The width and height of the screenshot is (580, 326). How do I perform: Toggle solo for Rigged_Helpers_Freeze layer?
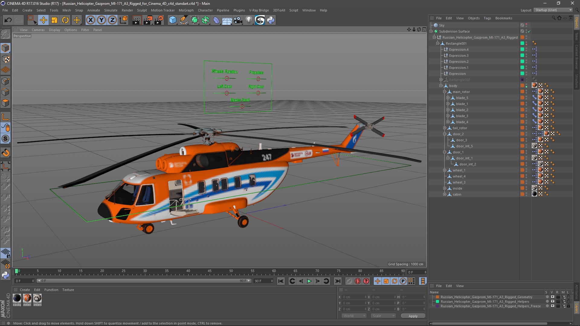[x=547, y=306]
